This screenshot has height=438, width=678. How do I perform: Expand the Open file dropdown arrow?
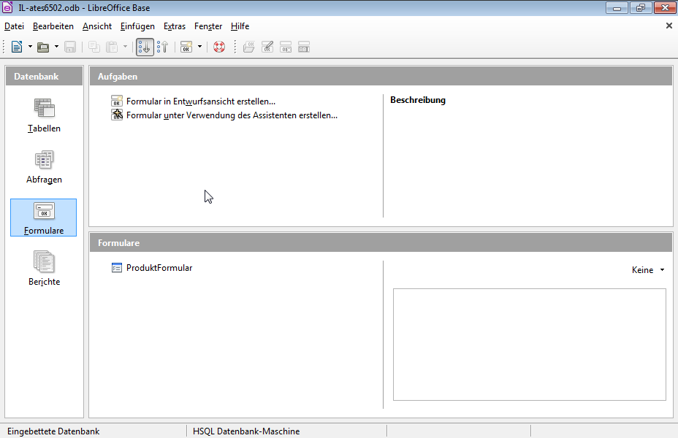pos(56,47)
